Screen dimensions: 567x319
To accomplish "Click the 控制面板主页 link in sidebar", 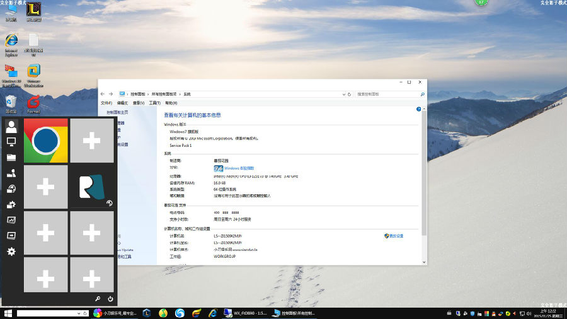I will (117, 112).
